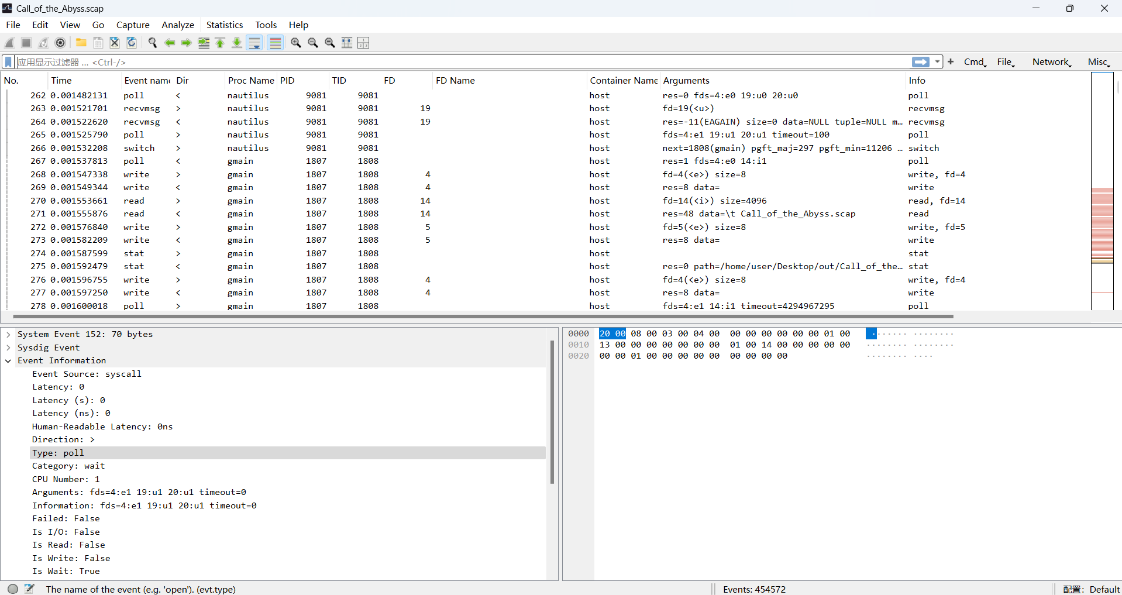The height and width of the screenshot is (595, 1122).
Task: Go back to previous event arrow
Action: 170,43
